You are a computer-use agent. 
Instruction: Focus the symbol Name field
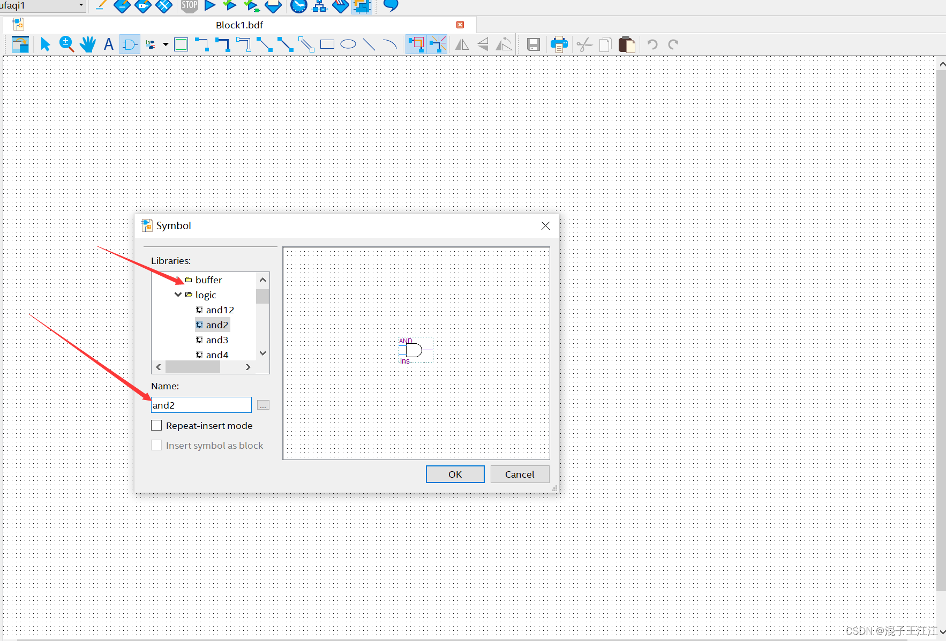tap(201, 405)
